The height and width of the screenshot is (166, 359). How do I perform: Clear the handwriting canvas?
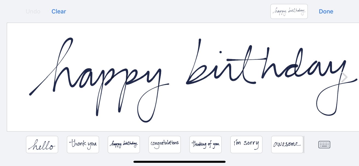click(59, 12)
